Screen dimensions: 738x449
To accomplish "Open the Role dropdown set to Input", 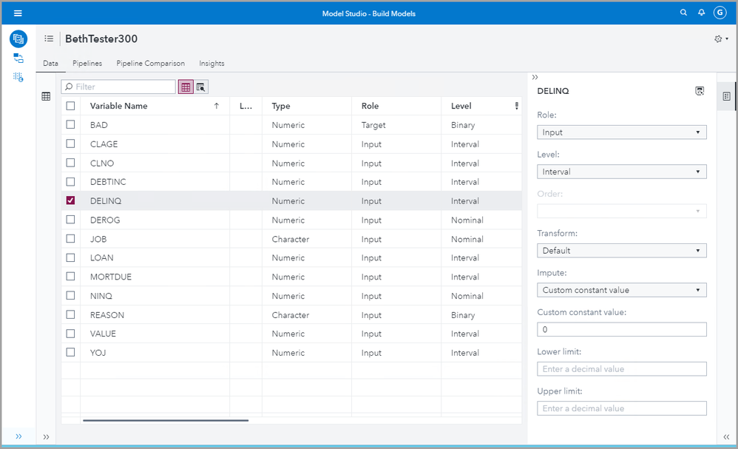I will (x=621, y=132).
